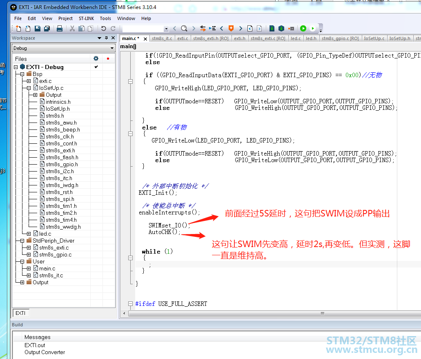Compile the current file
The image size is (421, 359).
(272, 28)
